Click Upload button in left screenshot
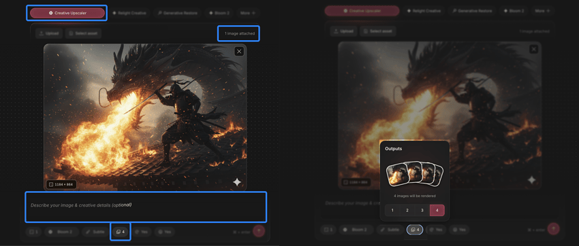Screen dimensions: 579x246 click(x=50, y=33)
